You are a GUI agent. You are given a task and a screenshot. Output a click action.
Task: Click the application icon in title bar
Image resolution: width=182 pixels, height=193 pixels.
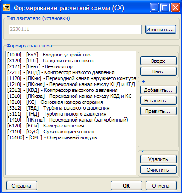(6, 8)
